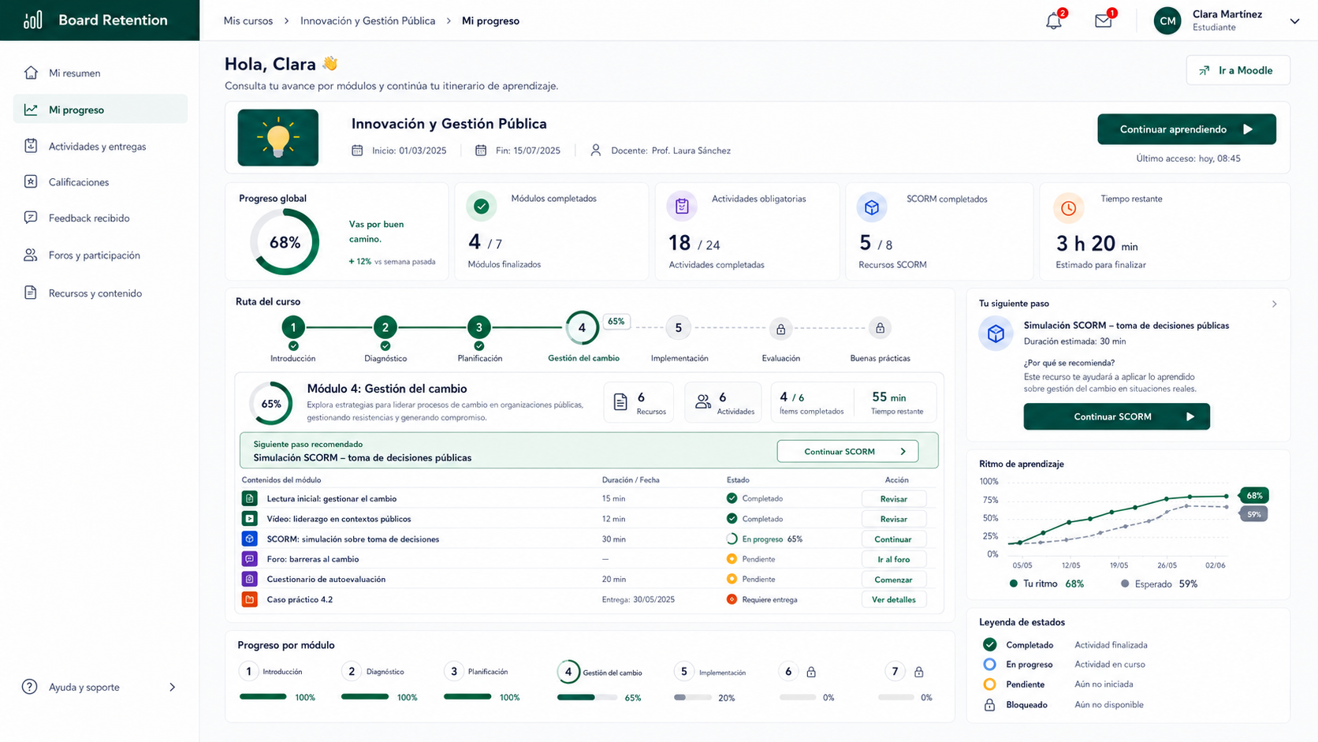The width and height of the screenshot is (1318, 742).
Task: Click Ver detalles for Caso práctico 4.2
Action: pos(893,599)
